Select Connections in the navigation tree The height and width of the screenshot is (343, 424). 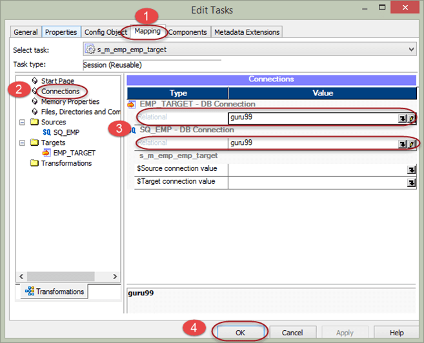60,92
